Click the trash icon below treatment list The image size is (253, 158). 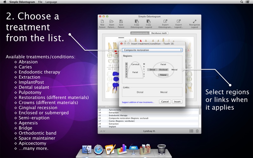coord(197,131)
